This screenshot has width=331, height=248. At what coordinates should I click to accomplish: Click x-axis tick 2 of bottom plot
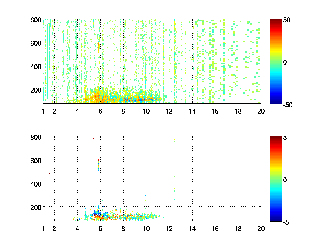pos(54,228)
